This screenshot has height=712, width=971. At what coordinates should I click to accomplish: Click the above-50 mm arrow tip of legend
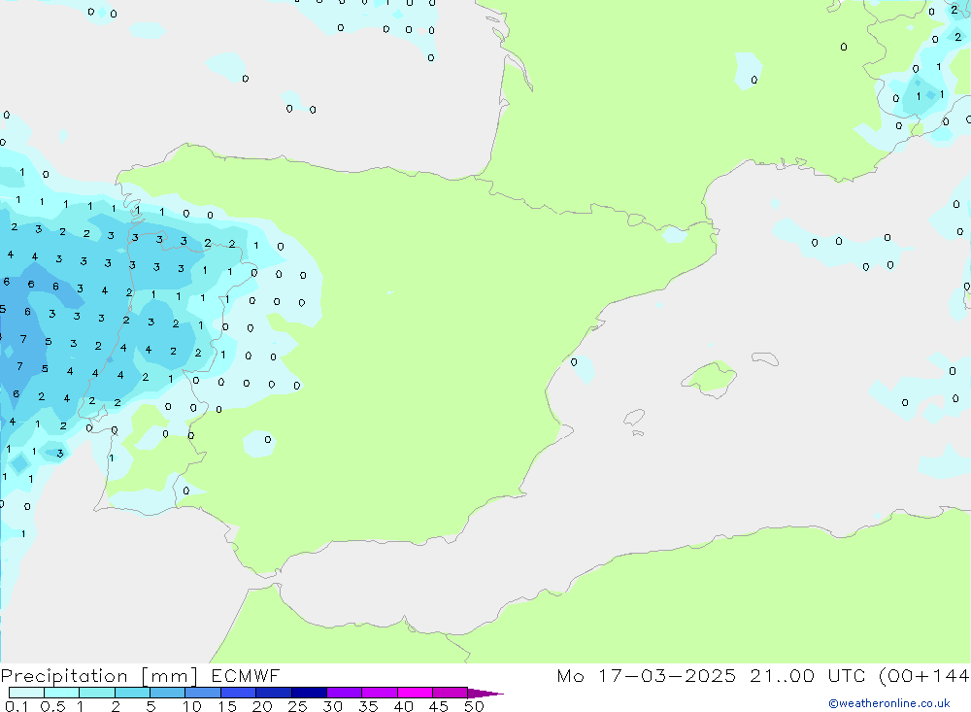pyautogui.click(x=485, y=694)
